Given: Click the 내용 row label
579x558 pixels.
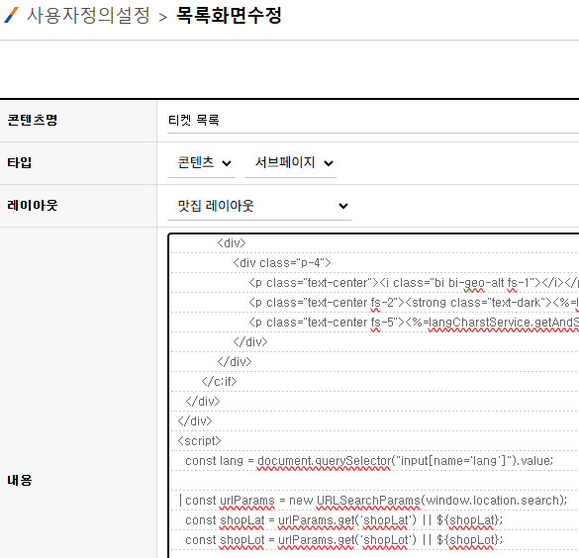Looking at the screenshot, I should pos(20,481).
